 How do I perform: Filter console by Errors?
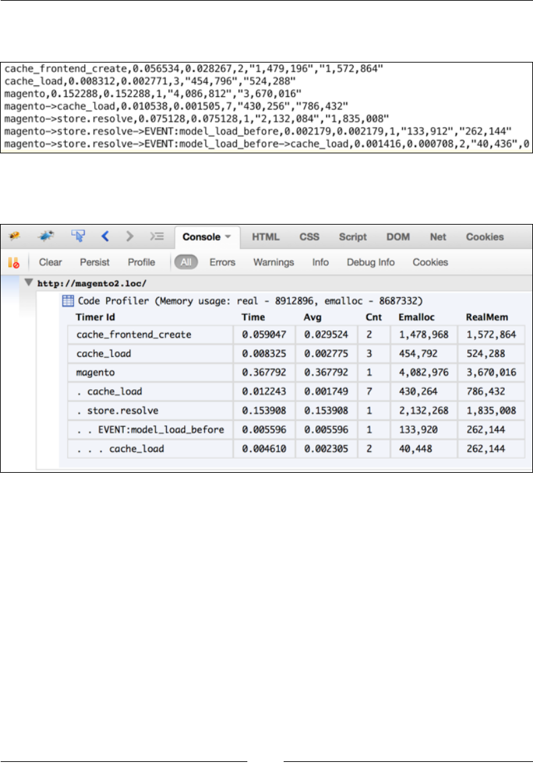tap(222, 262)
